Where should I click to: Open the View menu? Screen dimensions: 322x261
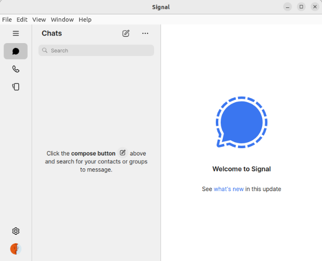tap(39, 20)
